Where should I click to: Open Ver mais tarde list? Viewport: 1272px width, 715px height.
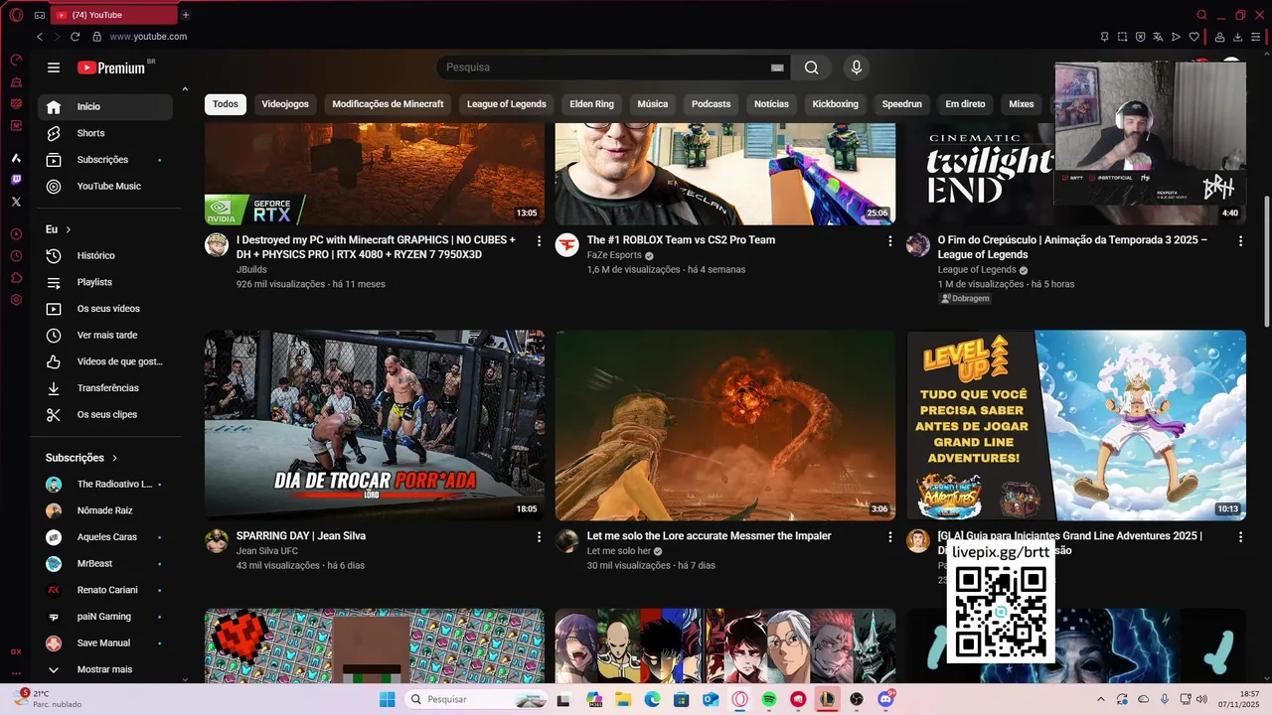pyautogui.click(x=105, y=336)
